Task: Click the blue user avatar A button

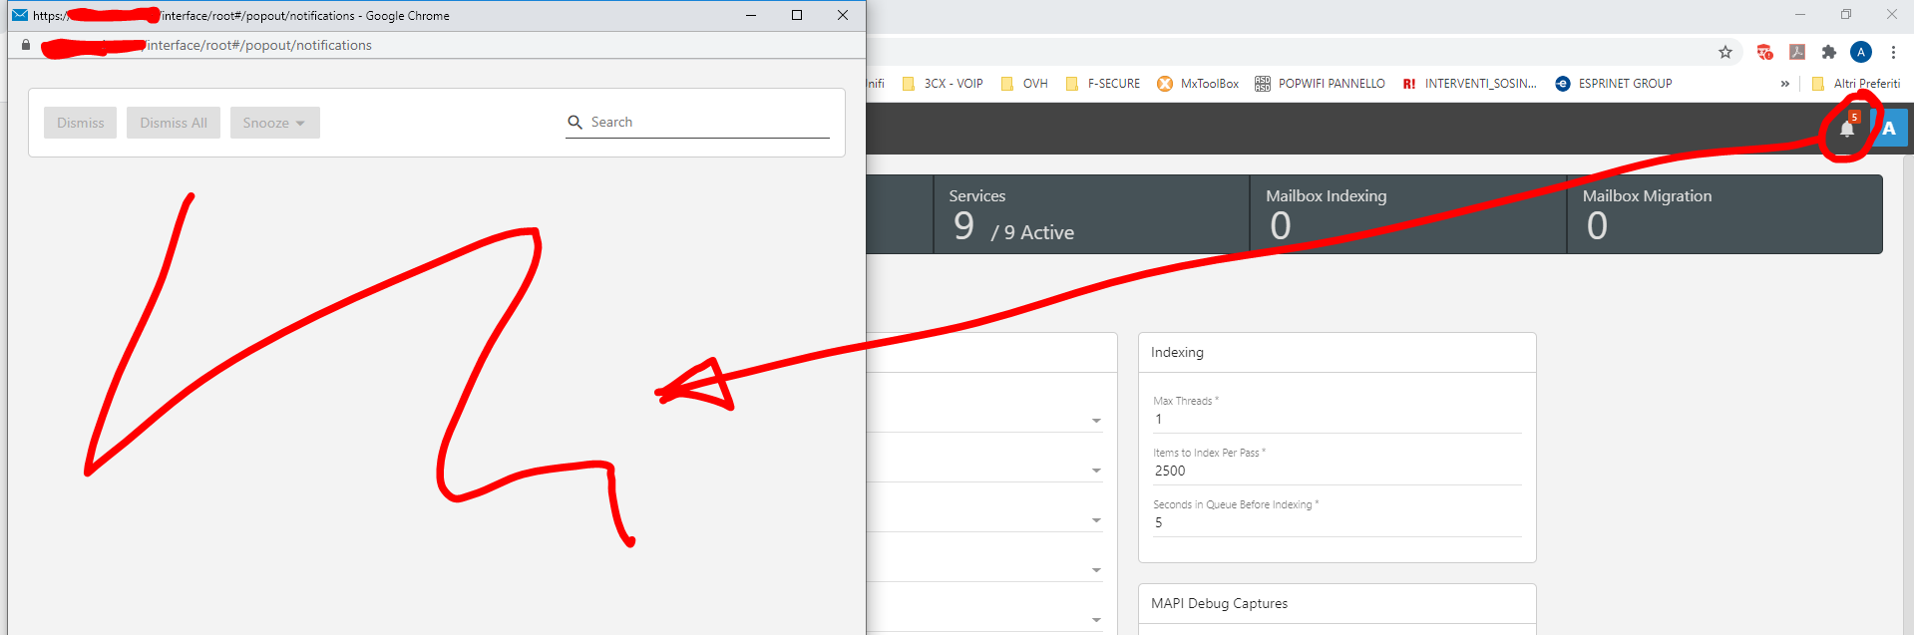Action: [1890, 129]
